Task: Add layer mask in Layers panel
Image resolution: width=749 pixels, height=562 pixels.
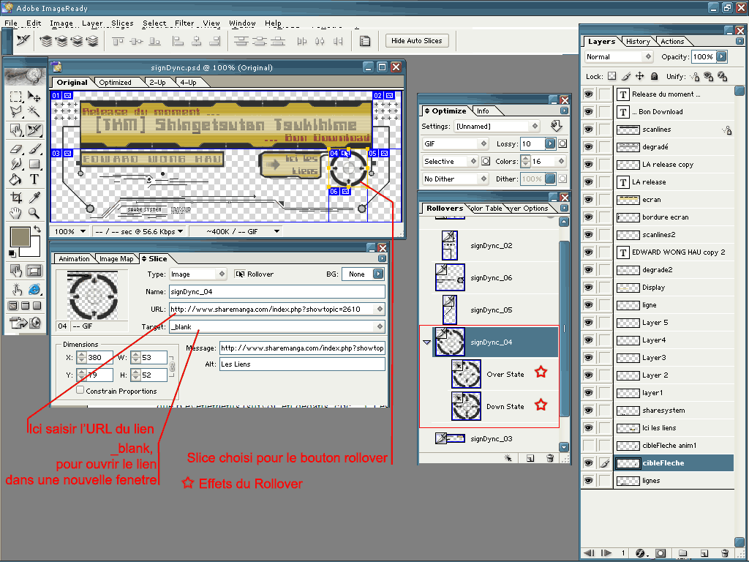Action: click(x=660, y=553)
